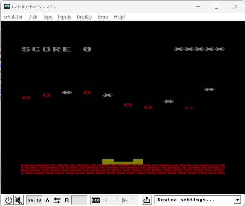
Task: Open the Tape menu
Action: click(x=47, y=17)
